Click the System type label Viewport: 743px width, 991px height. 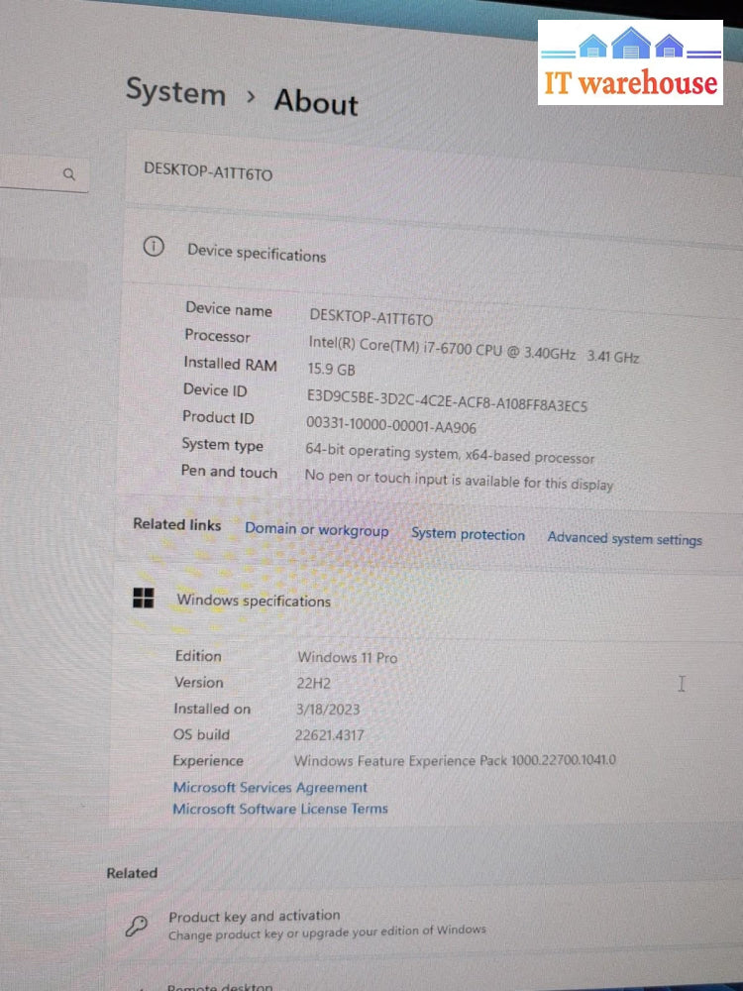222,445
